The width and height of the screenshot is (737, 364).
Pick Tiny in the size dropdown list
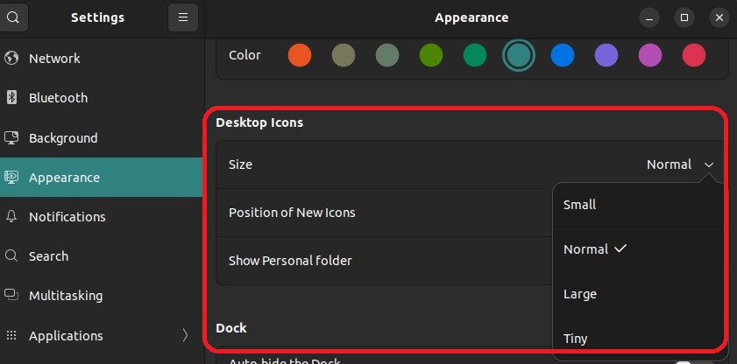click(576, 339)
